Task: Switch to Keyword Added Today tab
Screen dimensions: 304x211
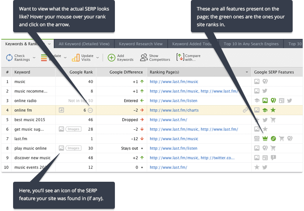Action: click(193, 44)
